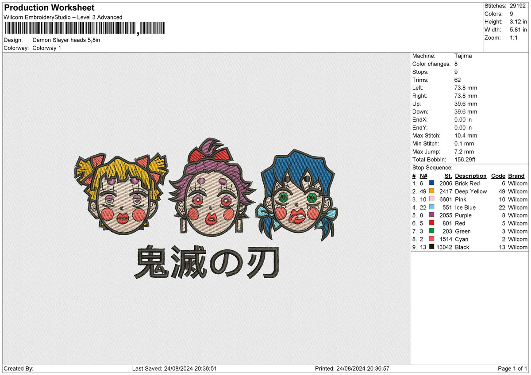Click the Machine value Tajima

[463, 56]
